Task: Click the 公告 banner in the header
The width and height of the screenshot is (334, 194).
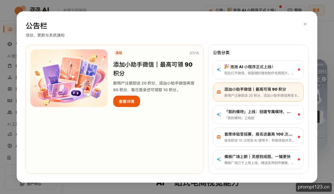Action: 243,10
